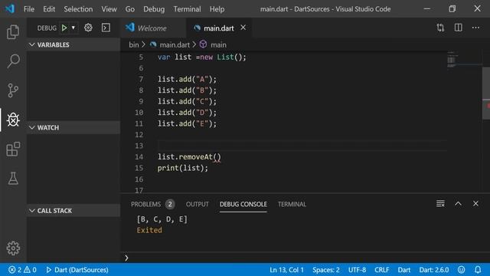The height and width of the screenshot is (276, 490).
Task: Open the Help menu
Action: click(217, 9)
